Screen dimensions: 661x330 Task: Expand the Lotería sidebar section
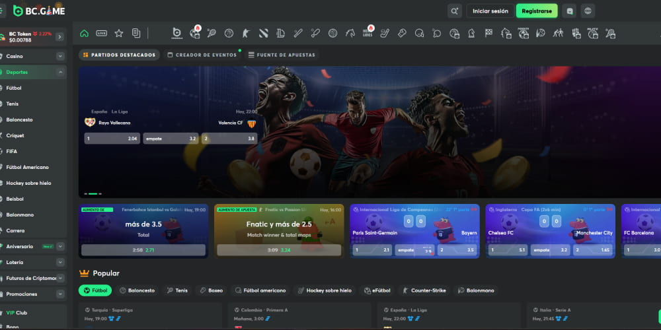[x=60, y=262]
